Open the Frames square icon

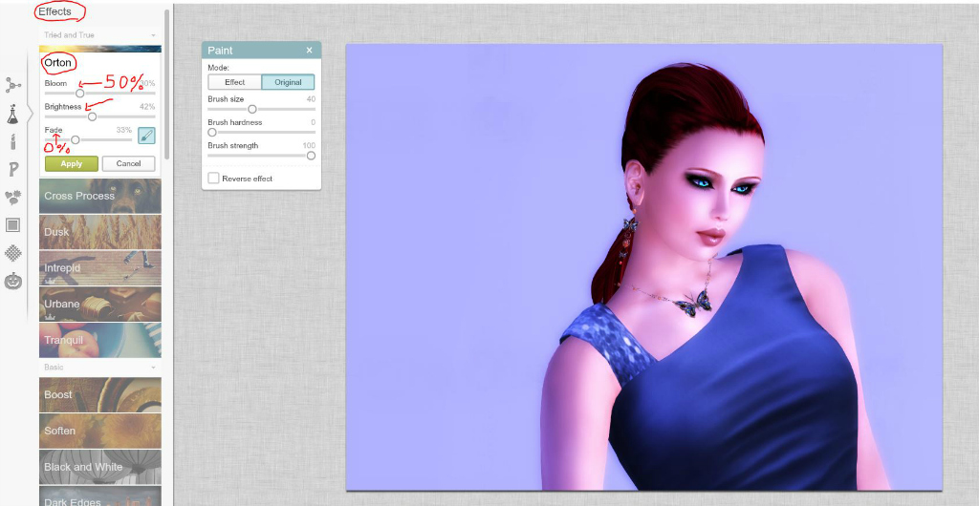pos(13,225)
